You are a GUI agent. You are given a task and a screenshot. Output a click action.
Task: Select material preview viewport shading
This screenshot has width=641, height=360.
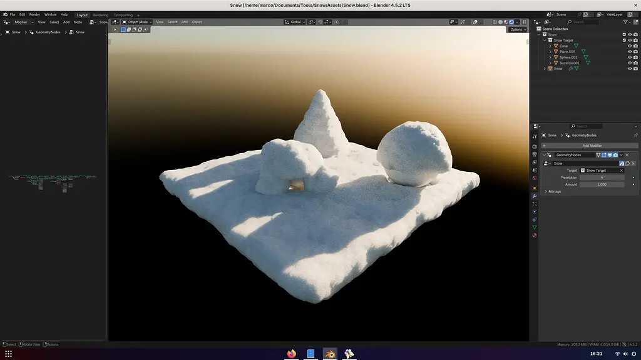tap(506, 22)
